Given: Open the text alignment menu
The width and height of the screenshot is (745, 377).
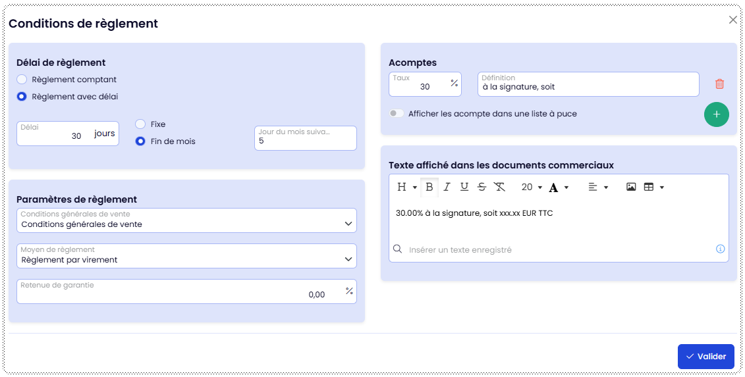Looking at the screenshot, I should [597, 188].
